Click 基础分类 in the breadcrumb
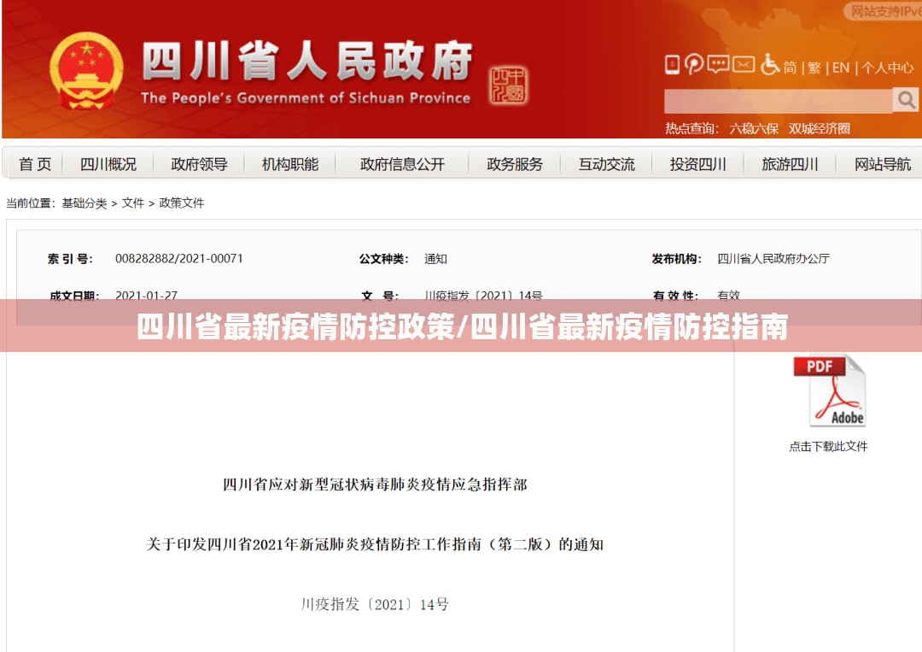922x652 pixels. pyautogui.click(x=85, y=203)
